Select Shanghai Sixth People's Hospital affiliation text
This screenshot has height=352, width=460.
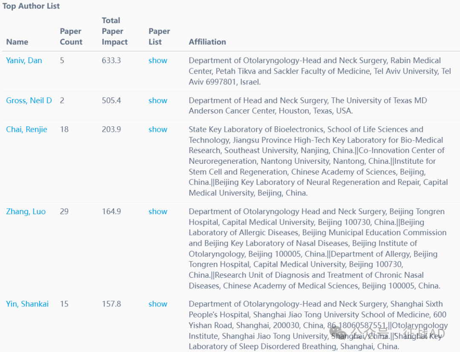pos(318,325)
